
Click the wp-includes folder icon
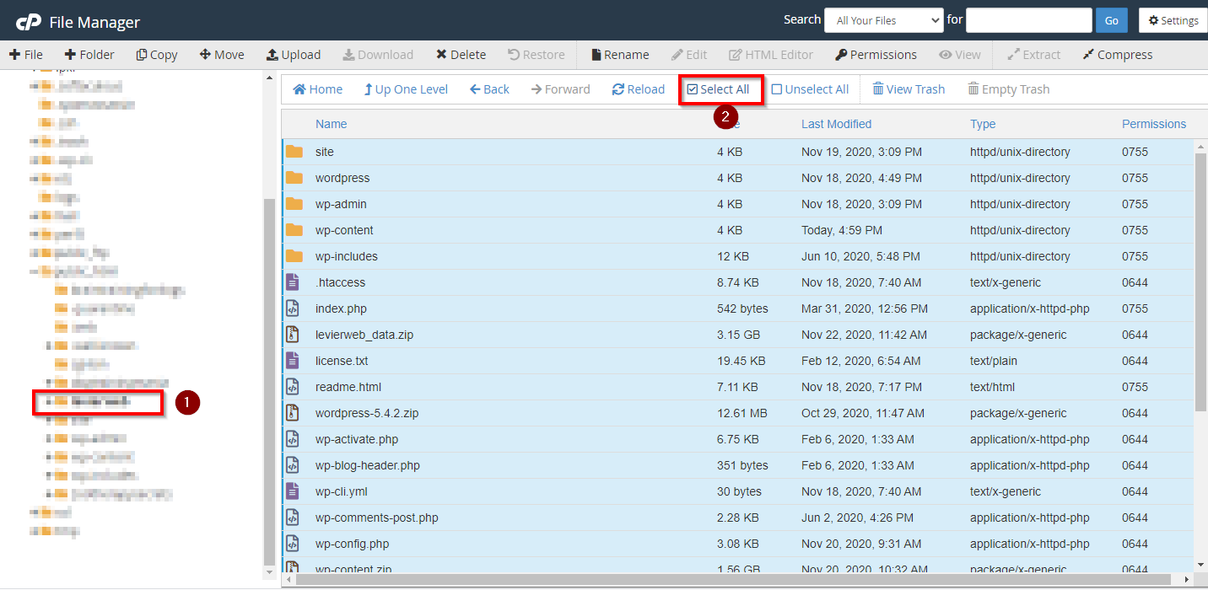(294, 256)
